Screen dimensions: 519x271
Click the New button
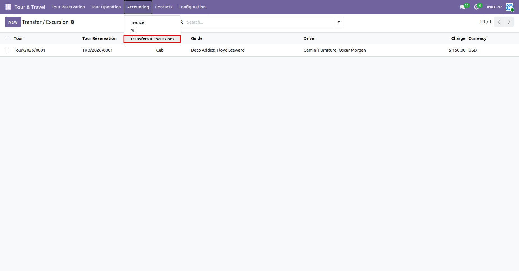coord(13,22)
